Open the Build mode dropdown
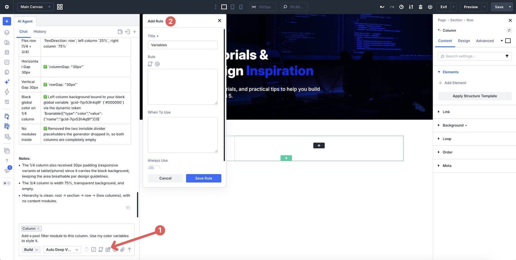This screenshot has width=516, height=260. tap(31, 250)
